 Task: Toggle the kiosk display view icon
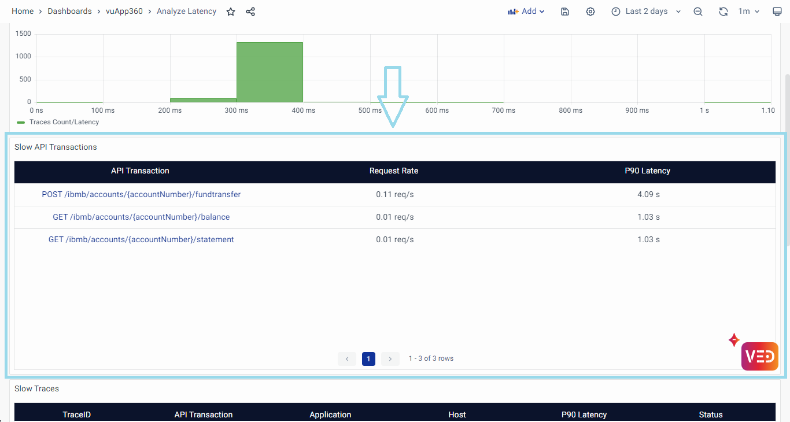(777, 12)
